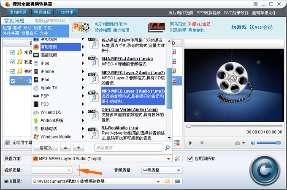Play the preview video
287x190 pixels.
(190, 143)
